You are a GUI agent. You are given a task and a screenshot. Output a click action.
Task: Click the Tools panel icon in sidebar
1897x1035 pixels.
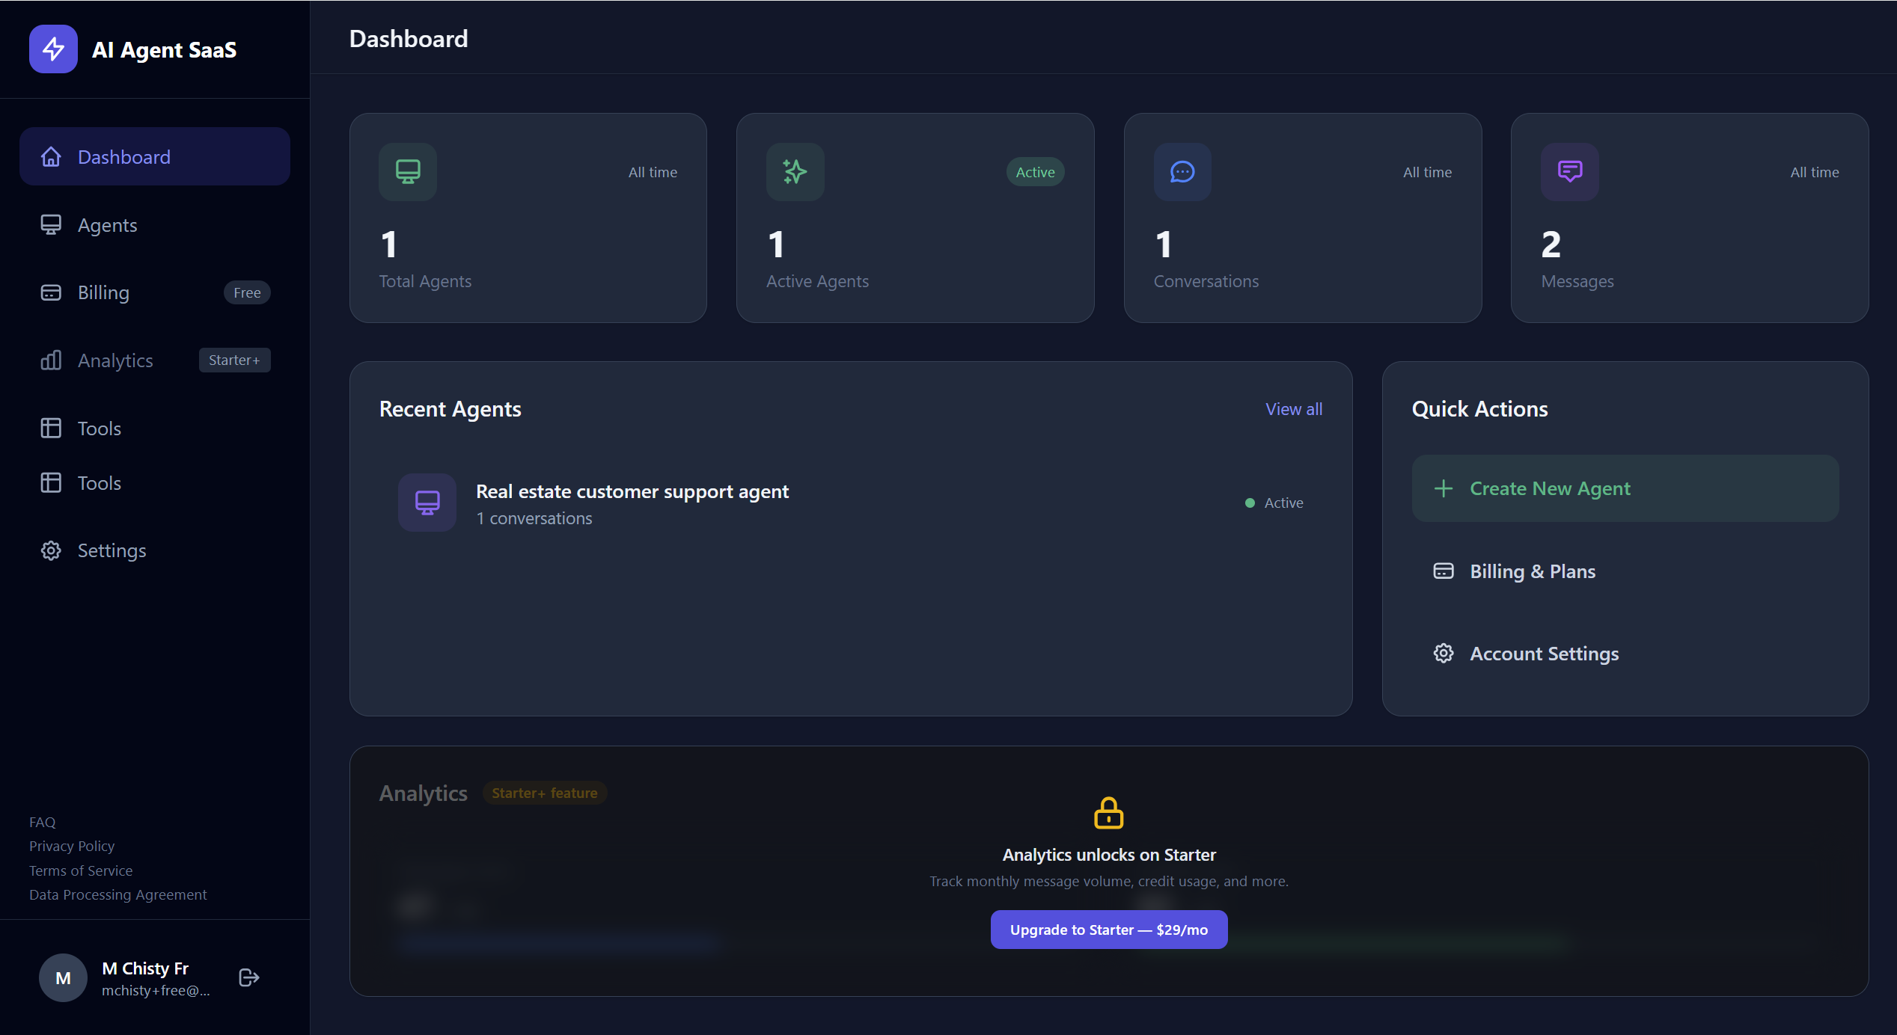point(51,428)
